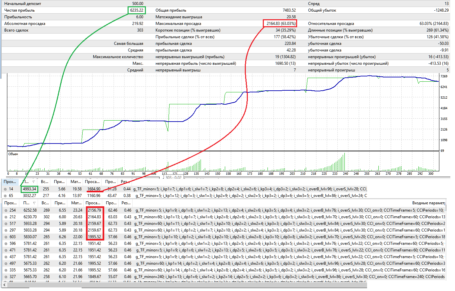Click average profit trade value 42.28
455x291 pixels.
(291, 50)
